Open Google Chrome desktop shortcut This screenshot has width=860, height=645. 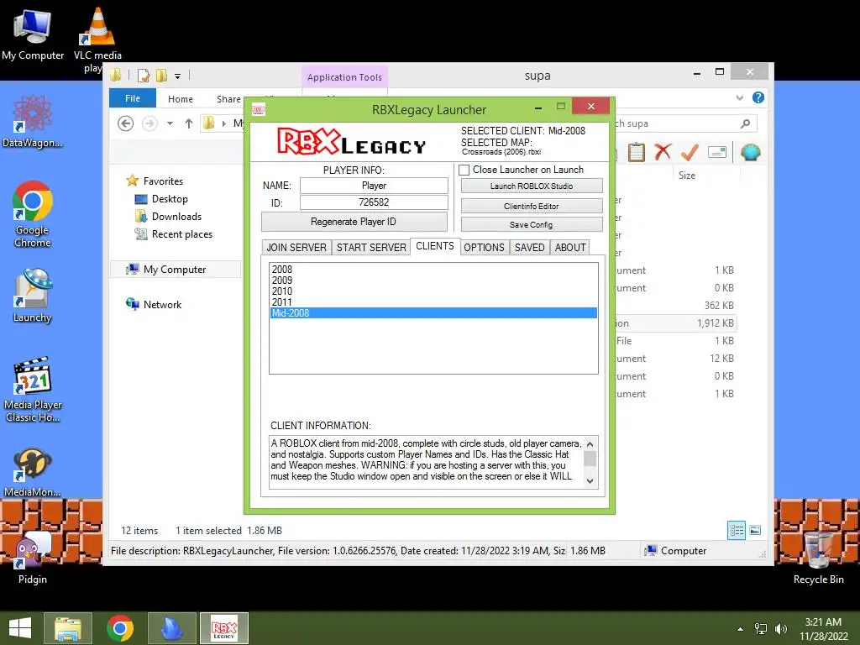tap(33, 214)
